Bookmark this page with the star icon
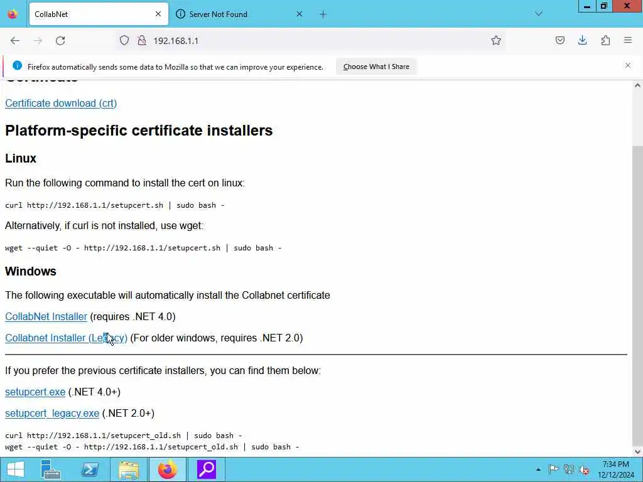 [496, 40]
